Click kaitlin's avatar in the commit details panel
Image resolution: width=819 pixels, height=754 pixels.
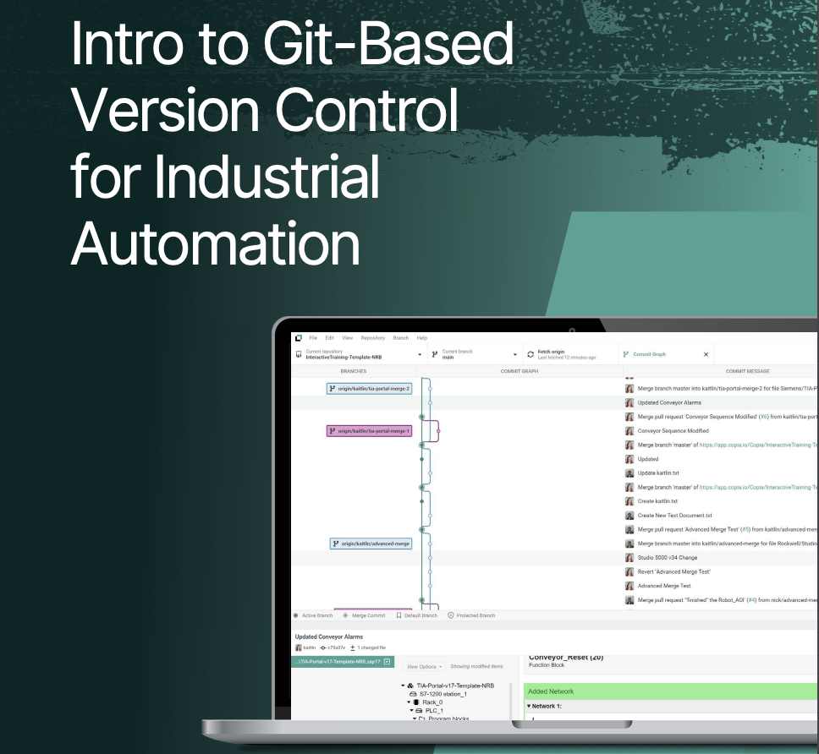coord(299,647)
